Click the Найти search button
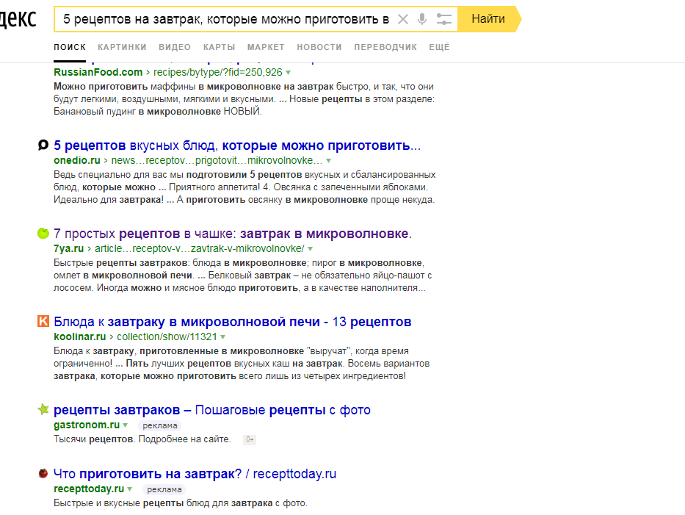 click(x=489, y=19)
